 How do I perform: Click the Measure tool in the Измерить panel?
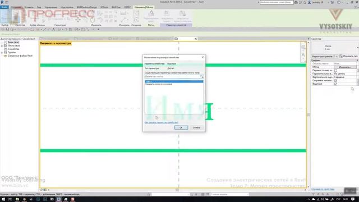[x=123, y=13]
